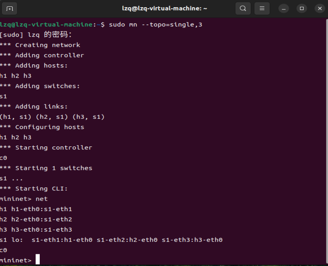Click the s1 lo: interfaces output line
The height and width of the screenshot is (266, 328).
[111, 240]
